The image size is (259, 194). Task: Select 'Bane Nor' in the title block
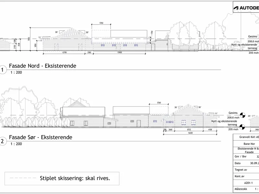249,144
